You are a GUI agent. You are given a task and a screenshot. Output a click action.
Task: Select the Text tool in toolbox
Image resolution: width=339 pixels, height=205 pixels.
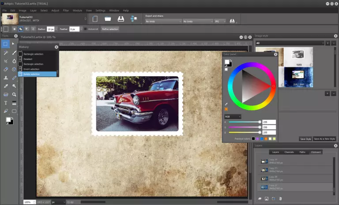[6, 103]
